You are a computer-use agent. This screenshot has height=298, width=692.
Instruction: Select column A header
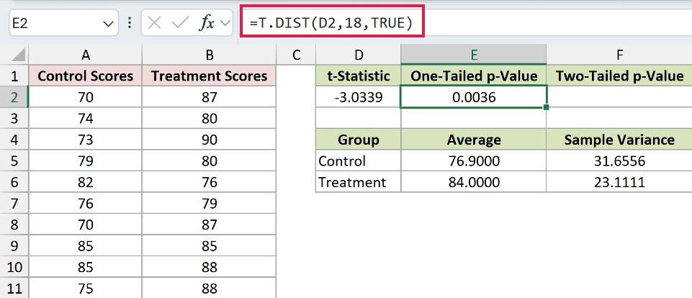(86, 55)
